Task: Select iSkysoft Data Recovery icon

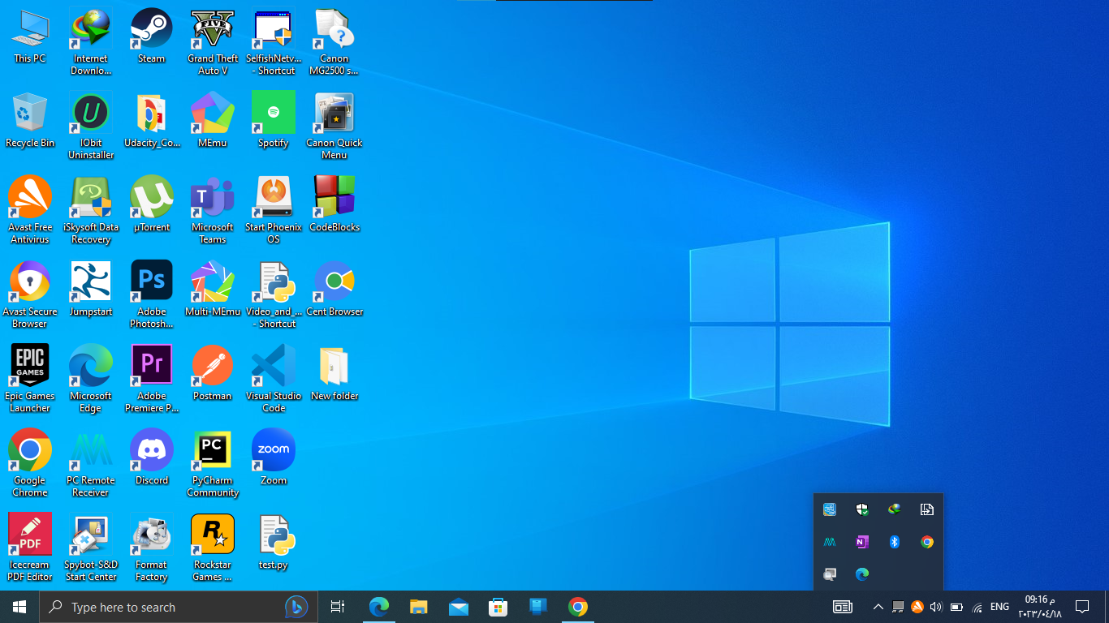Action: 91,211
